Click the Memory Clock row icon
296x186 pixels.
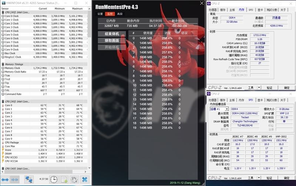tap(3, 68)
